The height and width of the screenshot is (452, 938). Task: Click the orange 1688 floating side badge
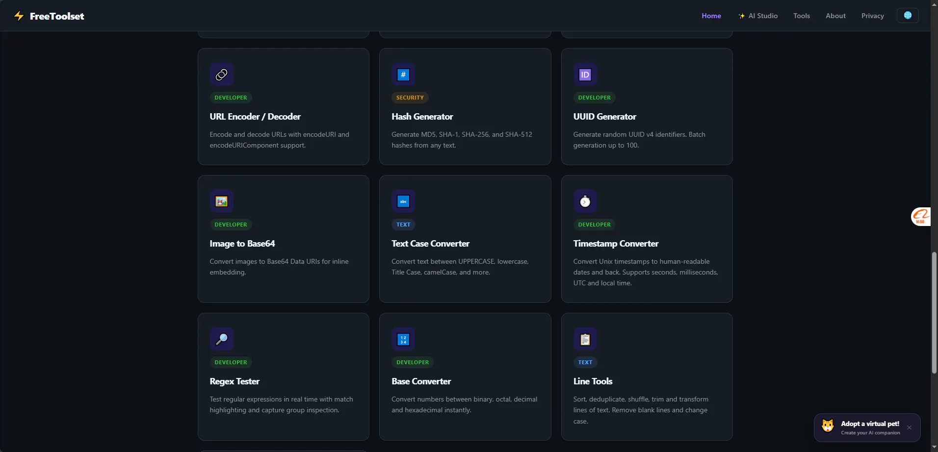click(x=921, y=217)
